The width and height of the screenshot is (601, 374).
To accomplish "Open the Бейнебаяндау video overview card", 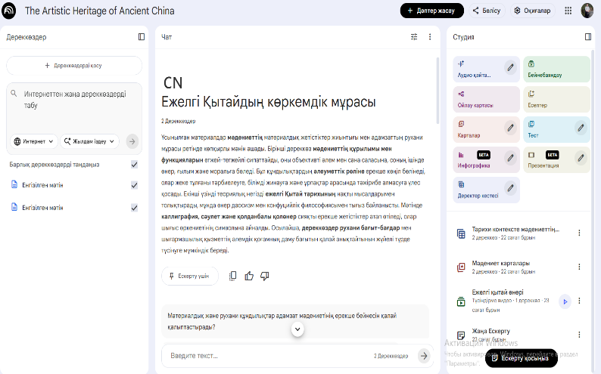I will [x=556, y=70].
